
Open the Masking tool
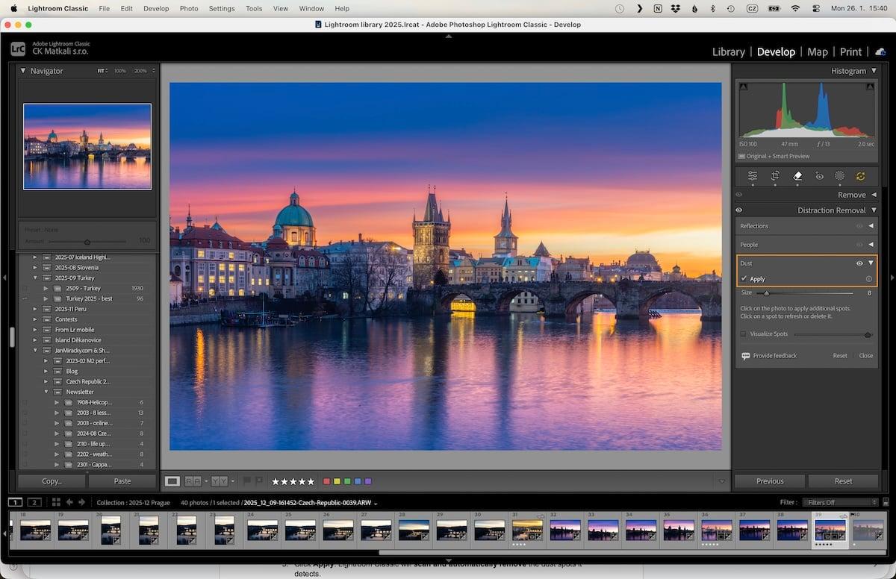click(x=839, y=176)
